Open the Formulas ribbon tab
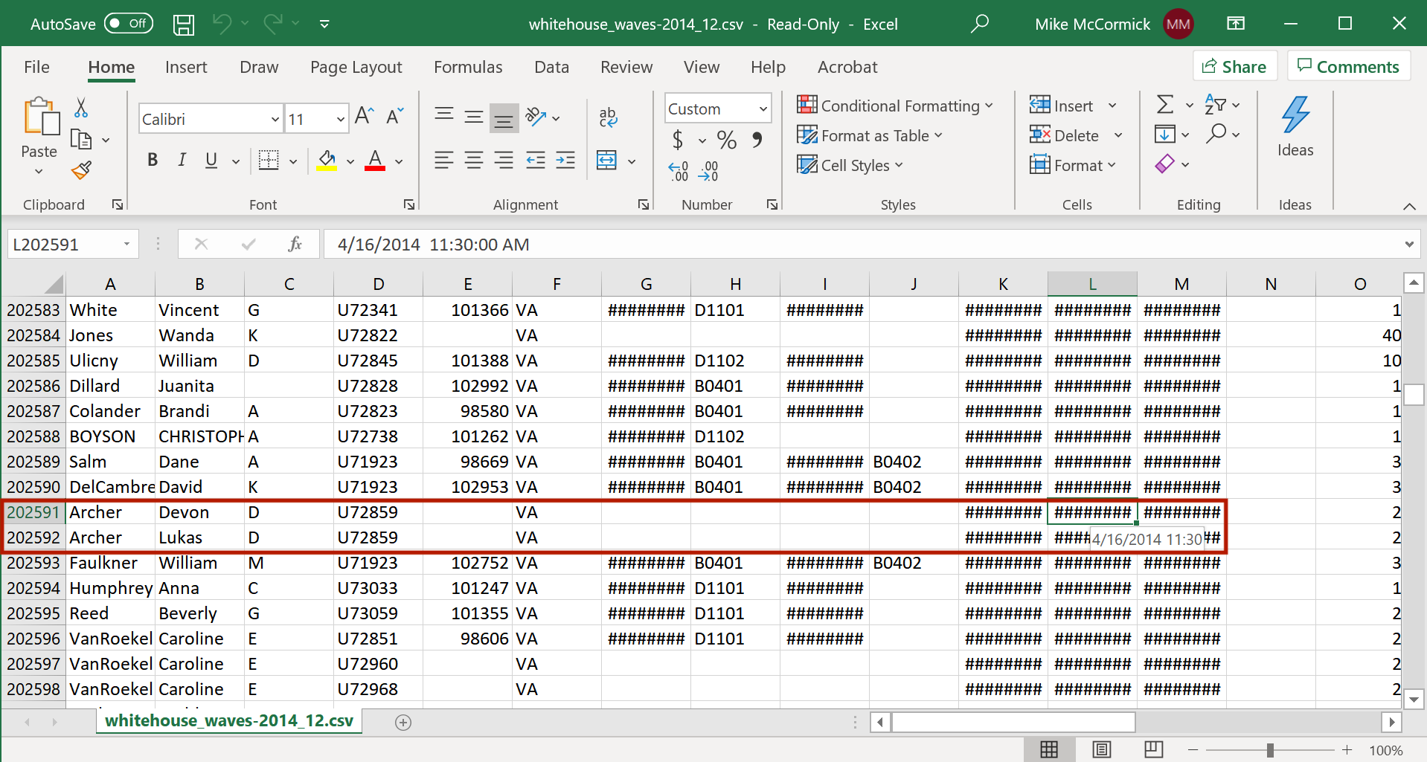 (467, 67)
